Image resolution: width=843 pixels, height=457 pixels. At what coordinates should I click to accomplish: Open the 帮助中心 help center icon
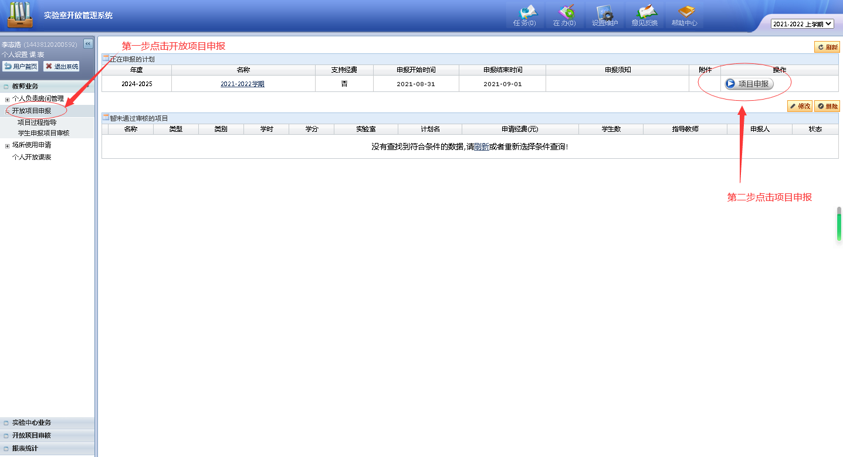[684, 15]
